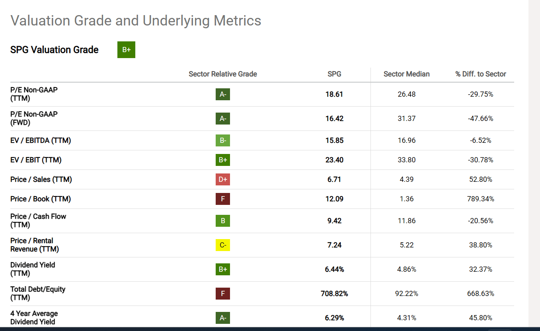540x331 pixels.
Task: Click the yellow C- Price / Rental Revenue badge
Action: click(x=223, y=245)
